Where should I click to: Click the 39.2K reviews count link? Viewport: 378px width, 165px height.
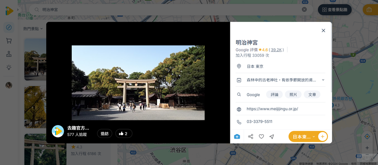pos(276,50)
